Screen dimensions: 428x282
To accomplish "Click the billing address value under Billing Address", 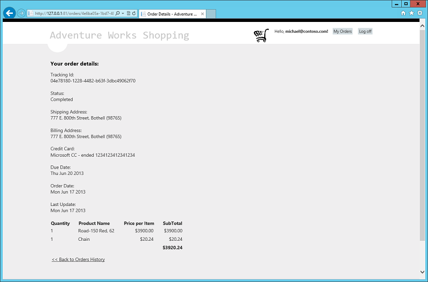I will pos(86,136).
